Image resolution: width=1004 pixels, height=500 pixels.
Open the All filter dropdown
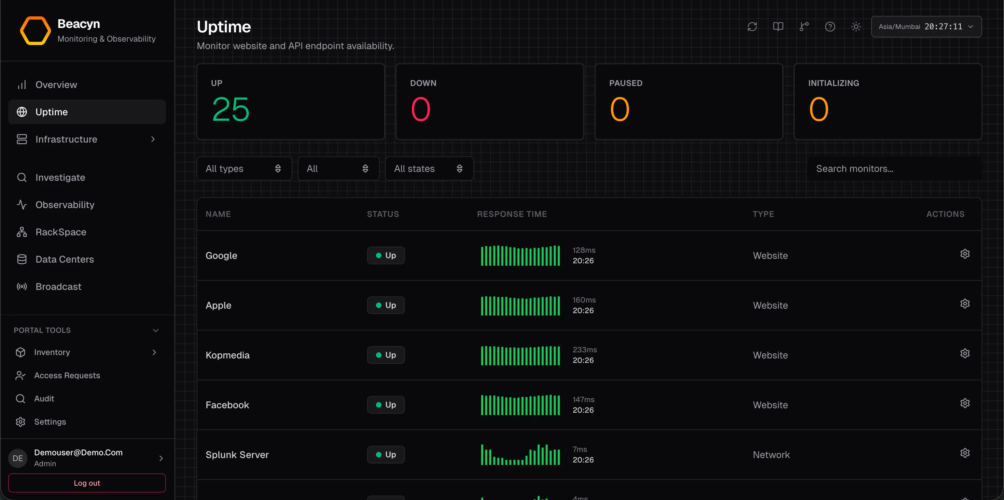(338, 168)
